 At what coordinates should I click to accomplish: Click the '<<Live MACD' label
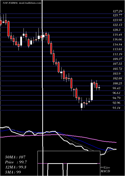click(x=105, y=169)
